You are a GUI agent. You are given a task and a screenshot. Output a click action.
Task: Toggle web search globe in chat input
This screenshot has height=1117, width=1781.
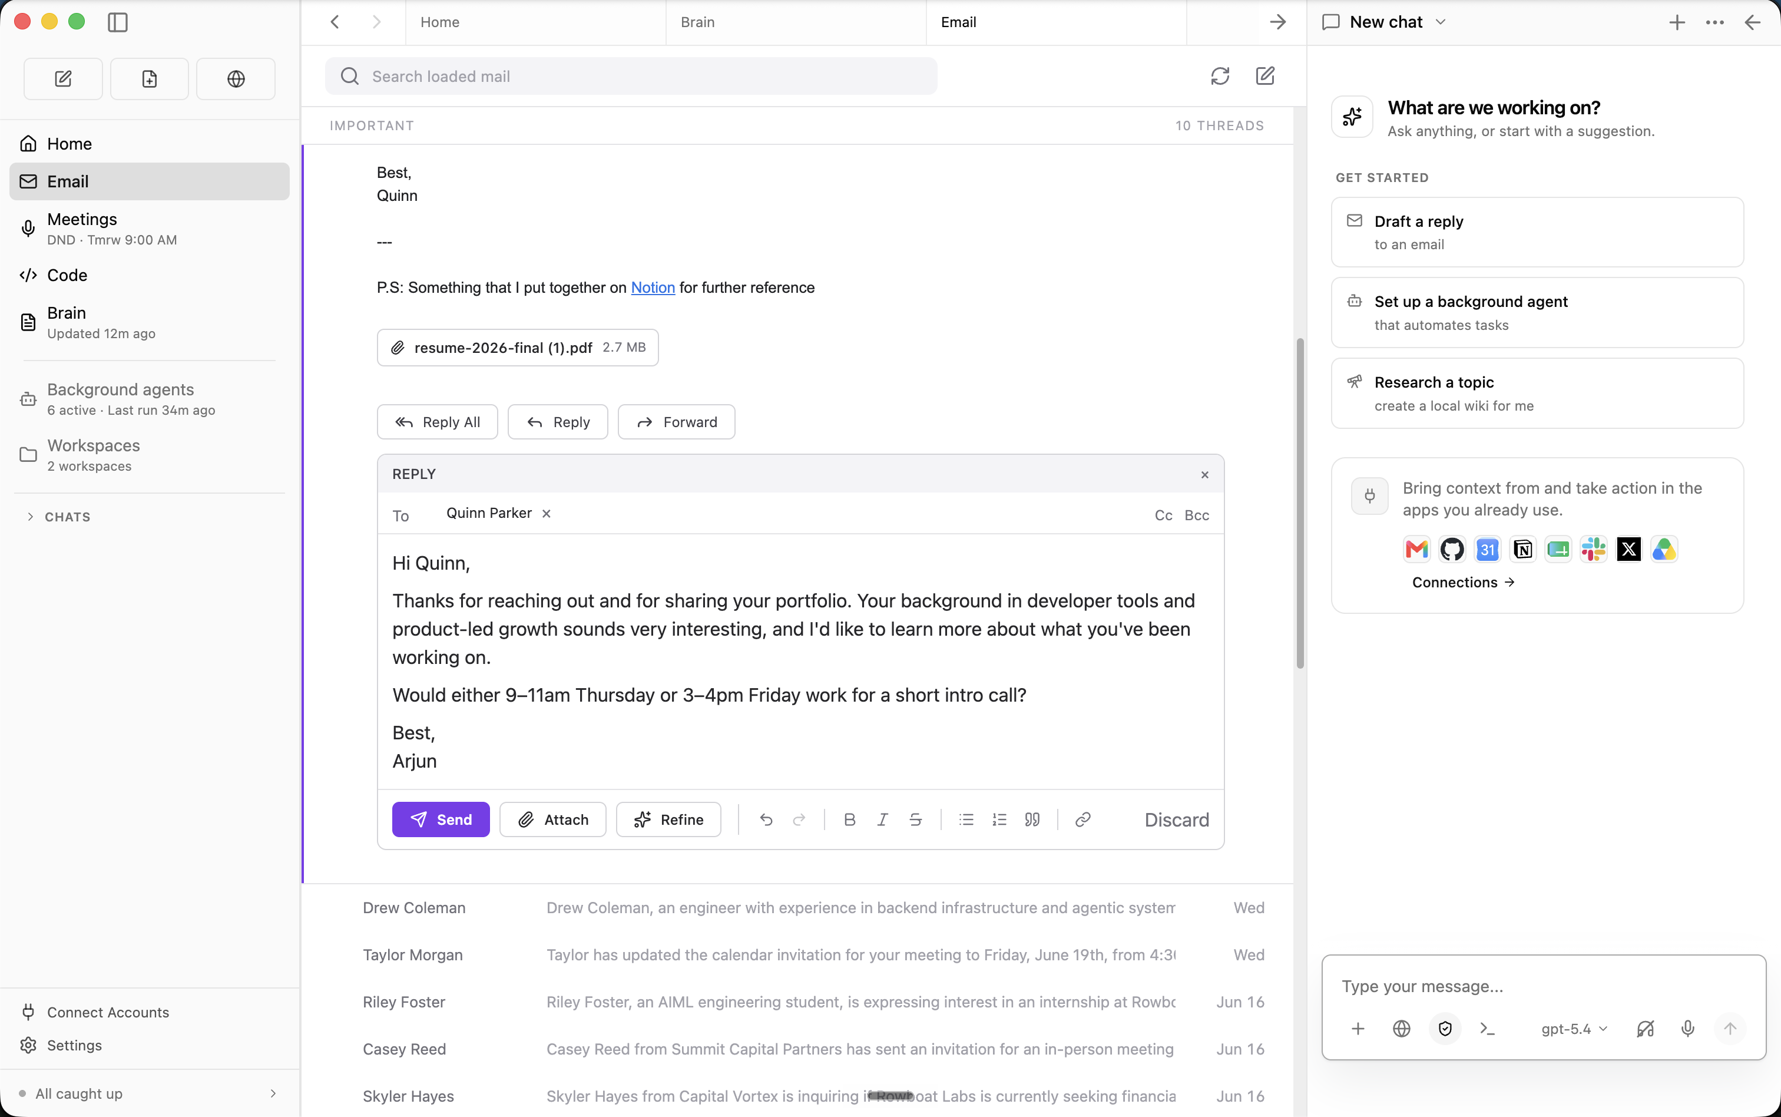pos(1401,1029)
